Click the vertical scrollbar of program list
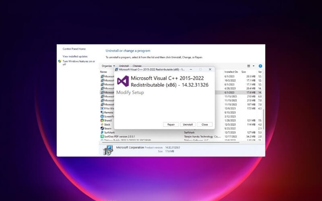 (x=264, y=119)
